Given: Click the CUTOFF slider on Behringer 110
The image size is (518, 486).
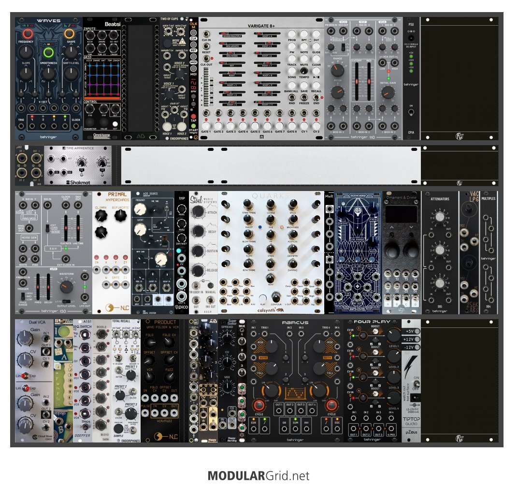Looking at the screenshot, I should (357, 81).
